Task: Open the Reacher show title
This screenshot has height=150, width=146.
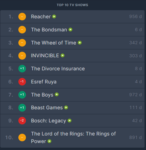Action: pyautogui.click(x=41, y=17)
